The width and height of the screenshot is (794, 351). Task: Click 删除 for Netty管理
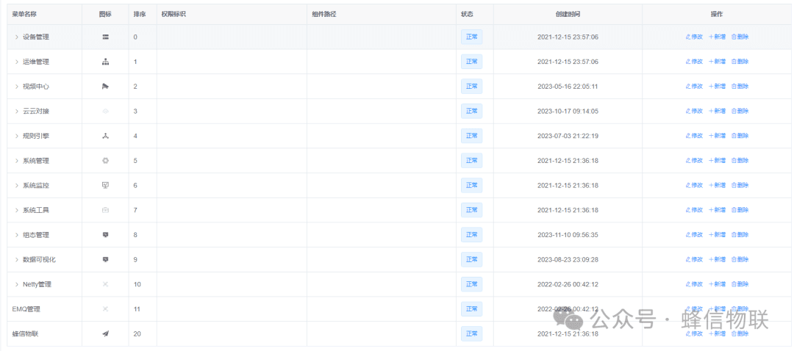point(740,285)
